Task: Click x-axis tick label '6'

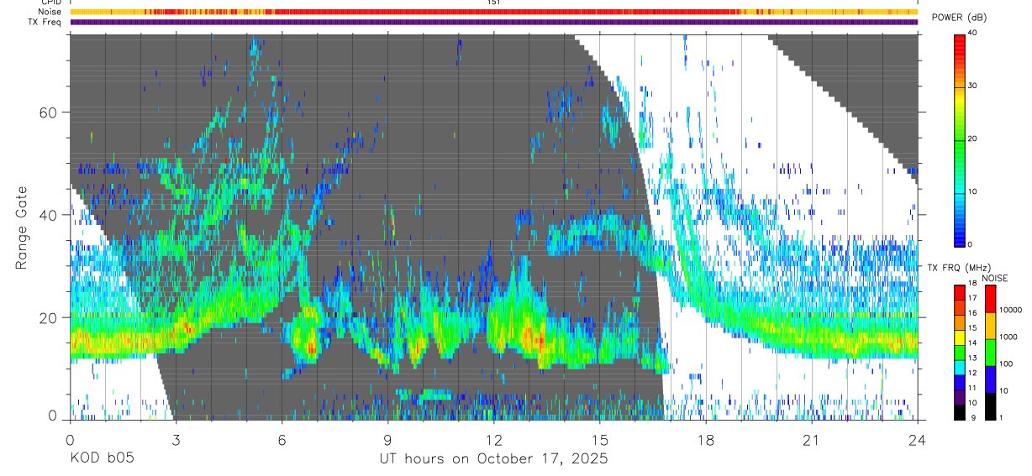Action: coord(282,439)
